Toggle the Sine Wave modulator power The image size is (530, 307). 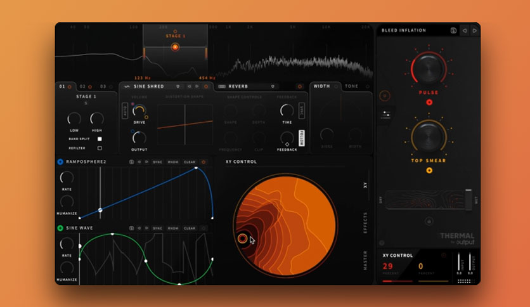[204, 228]
